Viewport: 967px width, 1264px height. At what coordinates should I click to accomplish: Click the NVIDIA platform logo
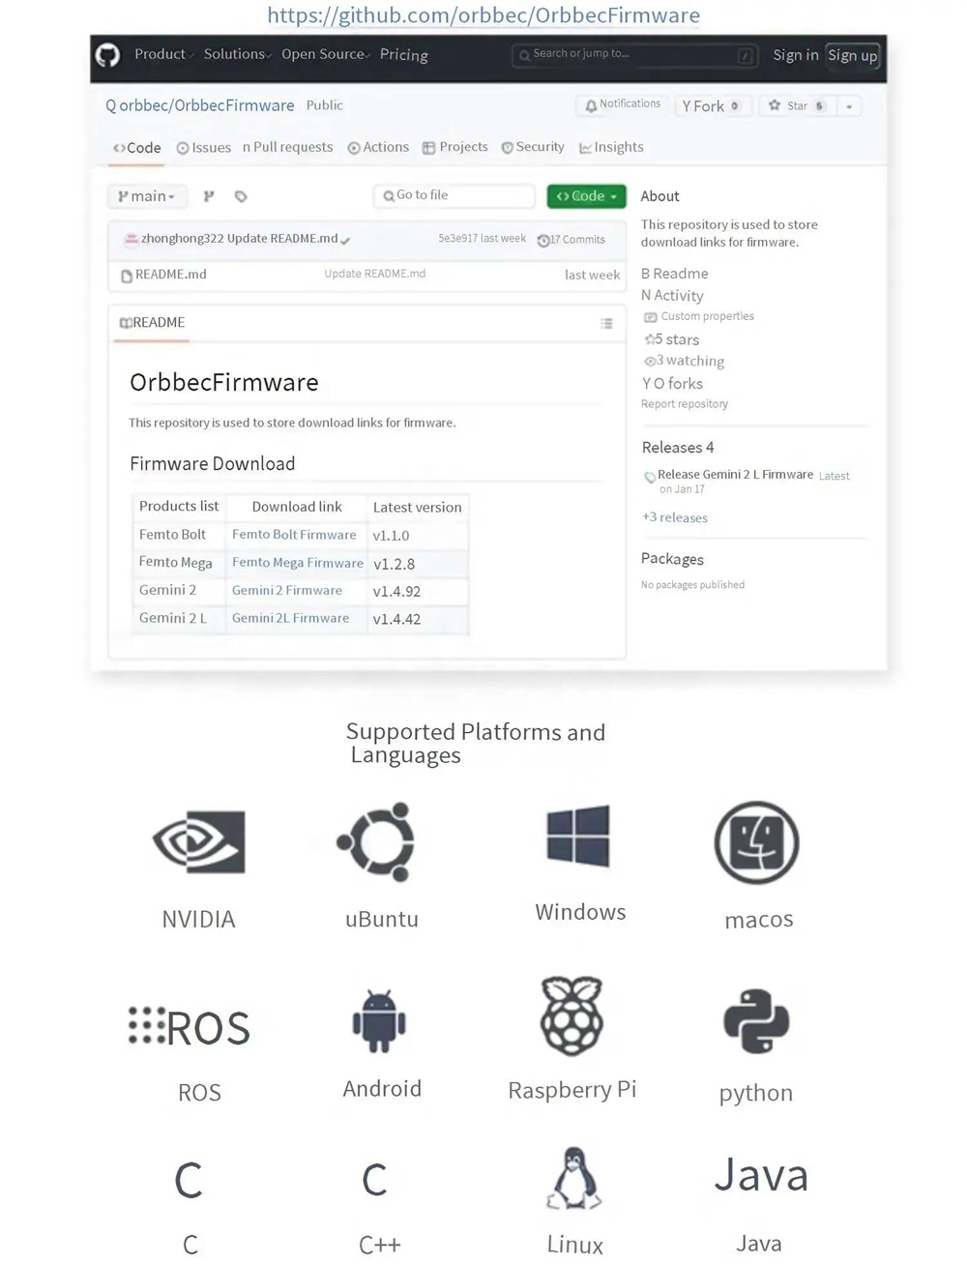click(199, 841)
